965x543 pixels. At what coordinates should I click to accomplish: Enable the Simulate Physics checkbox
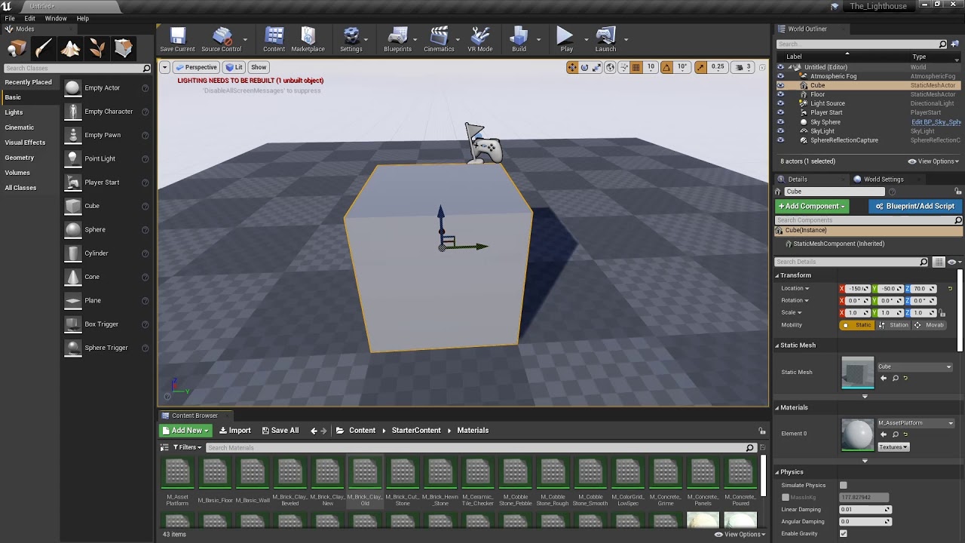tap(844, 485)
